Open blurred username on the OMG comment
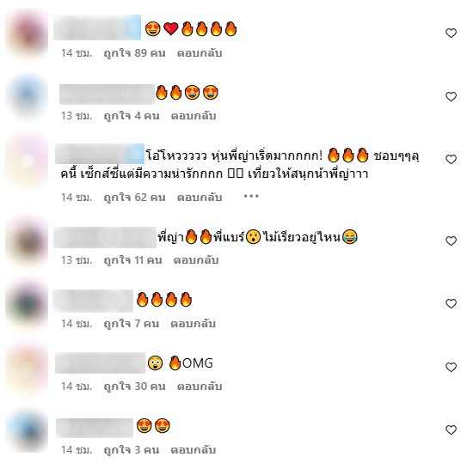The height and width of the screenshot is (469, 467). [x=100, y=362]
